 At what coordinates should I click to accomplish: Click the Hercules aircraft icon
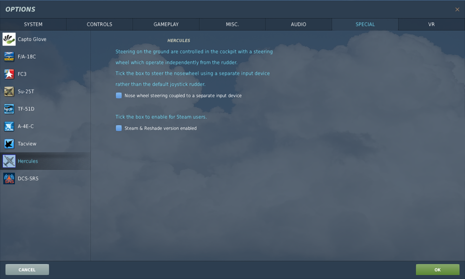pos(9,161)
